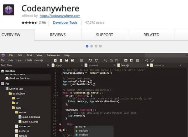The image size is (188, 137).
Task: Open the Help menu in editor
Action: tap(67, 55)
